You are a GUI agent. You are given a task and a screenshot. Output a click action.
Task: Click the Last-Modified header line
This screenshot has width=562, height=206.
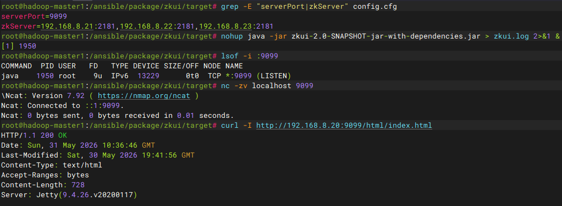[x=98, y=155]
